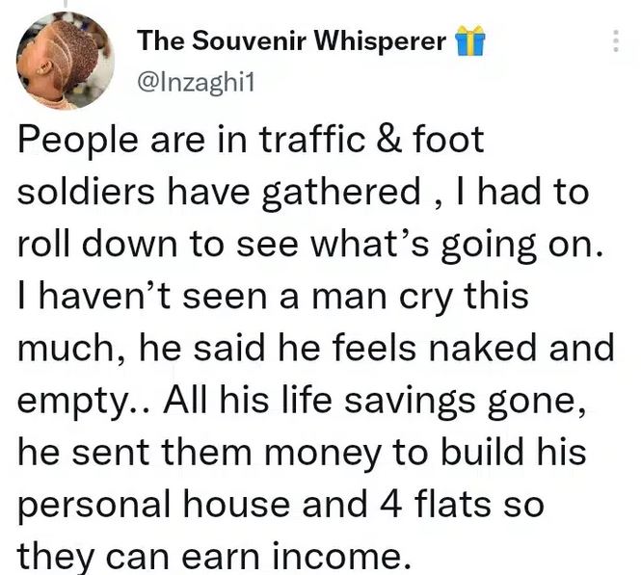
Task: Click the ampersand symbol in the tweet
Action: pyautogui.click(x=380, y=142)
